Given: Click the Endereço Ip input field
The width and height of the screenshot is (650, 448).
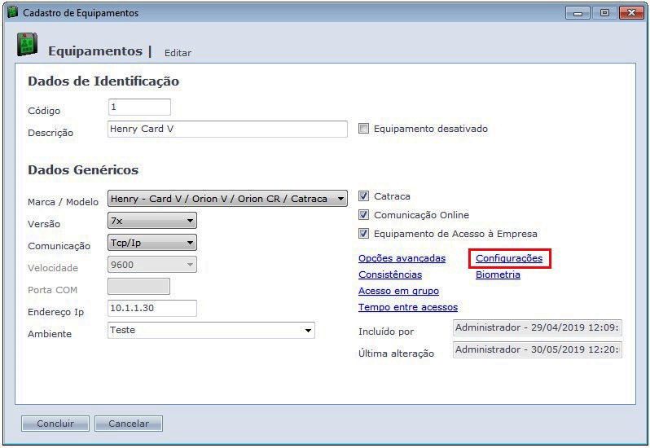Looking at the screenshot, I should click(152, 308).
